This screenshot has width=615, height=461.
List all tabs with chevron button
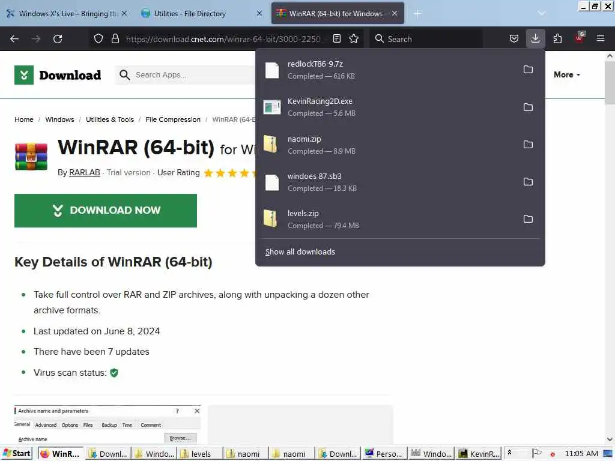(x=542, y=13)
